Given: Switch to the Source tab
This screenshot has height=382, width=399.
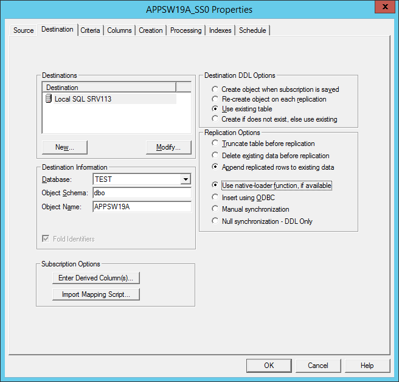Looking at the screenshot, I should pyautogui.click(x=24, y=30).
